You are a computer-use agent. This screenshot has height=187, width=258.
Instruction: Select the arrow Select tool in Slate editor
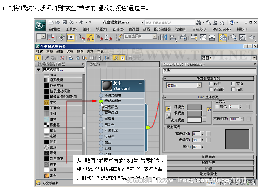(38, 58)
